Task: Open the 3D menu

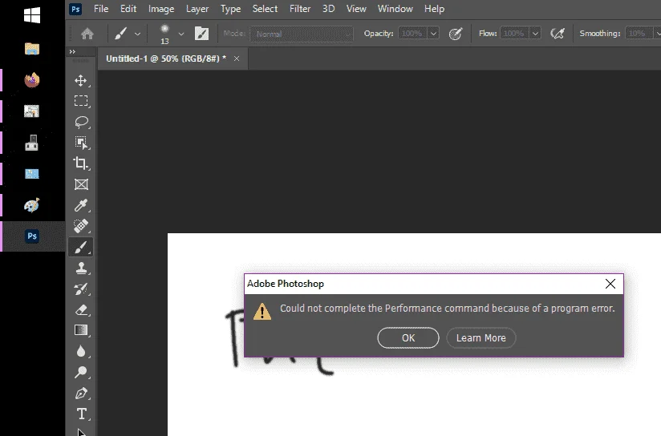Action: tap(328, 9)
